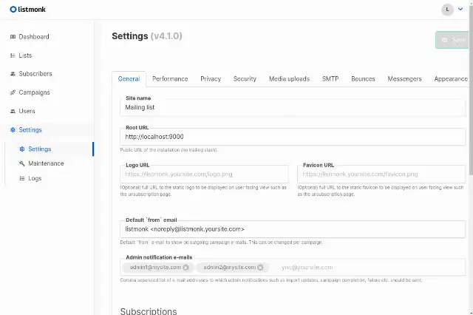This screenshot has width=473, height=315.
Task: Switch to the Bounces tab
Action: [x=363, y=79]
